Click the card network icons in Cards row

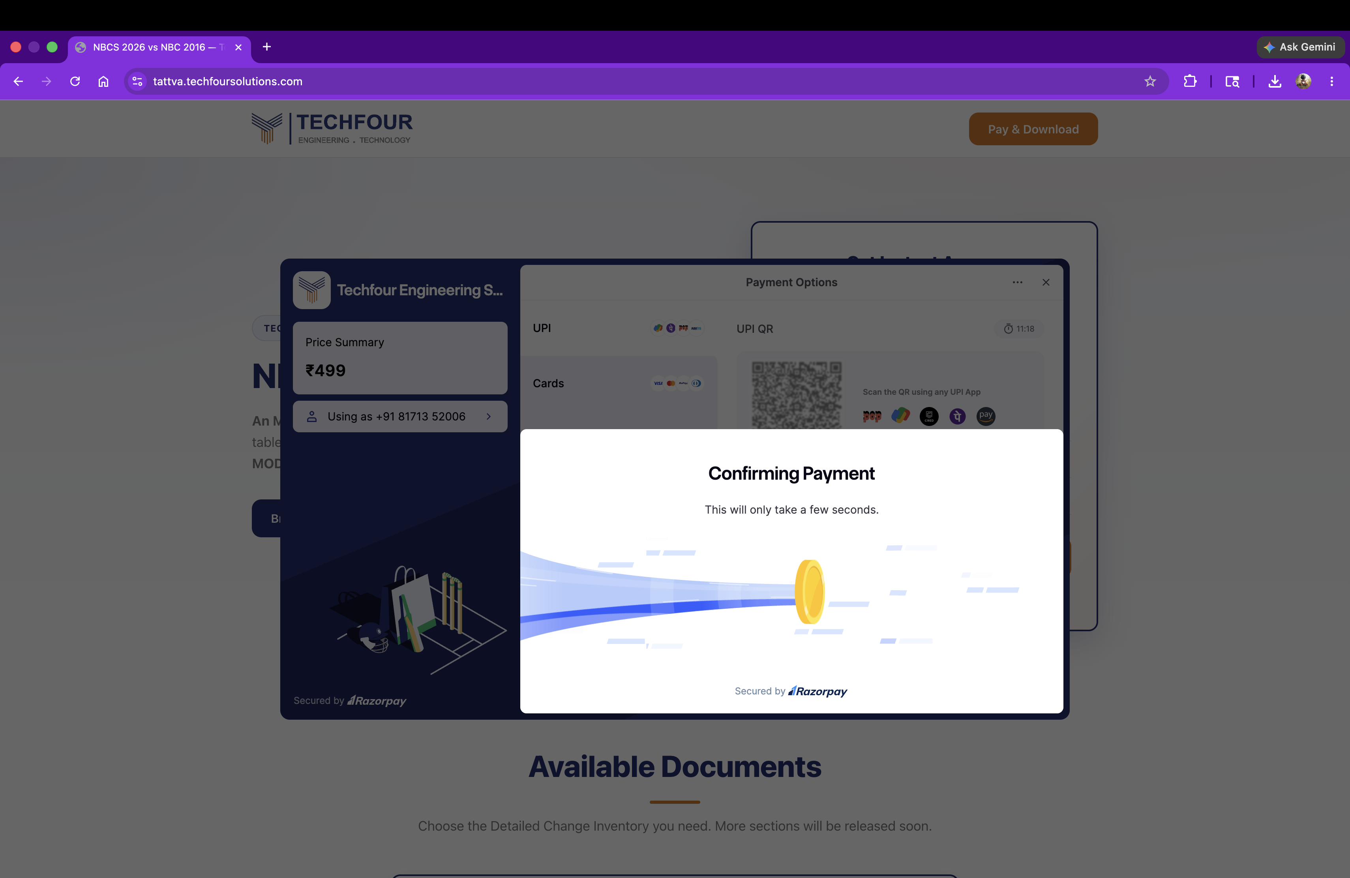click(x=677, y=383)
